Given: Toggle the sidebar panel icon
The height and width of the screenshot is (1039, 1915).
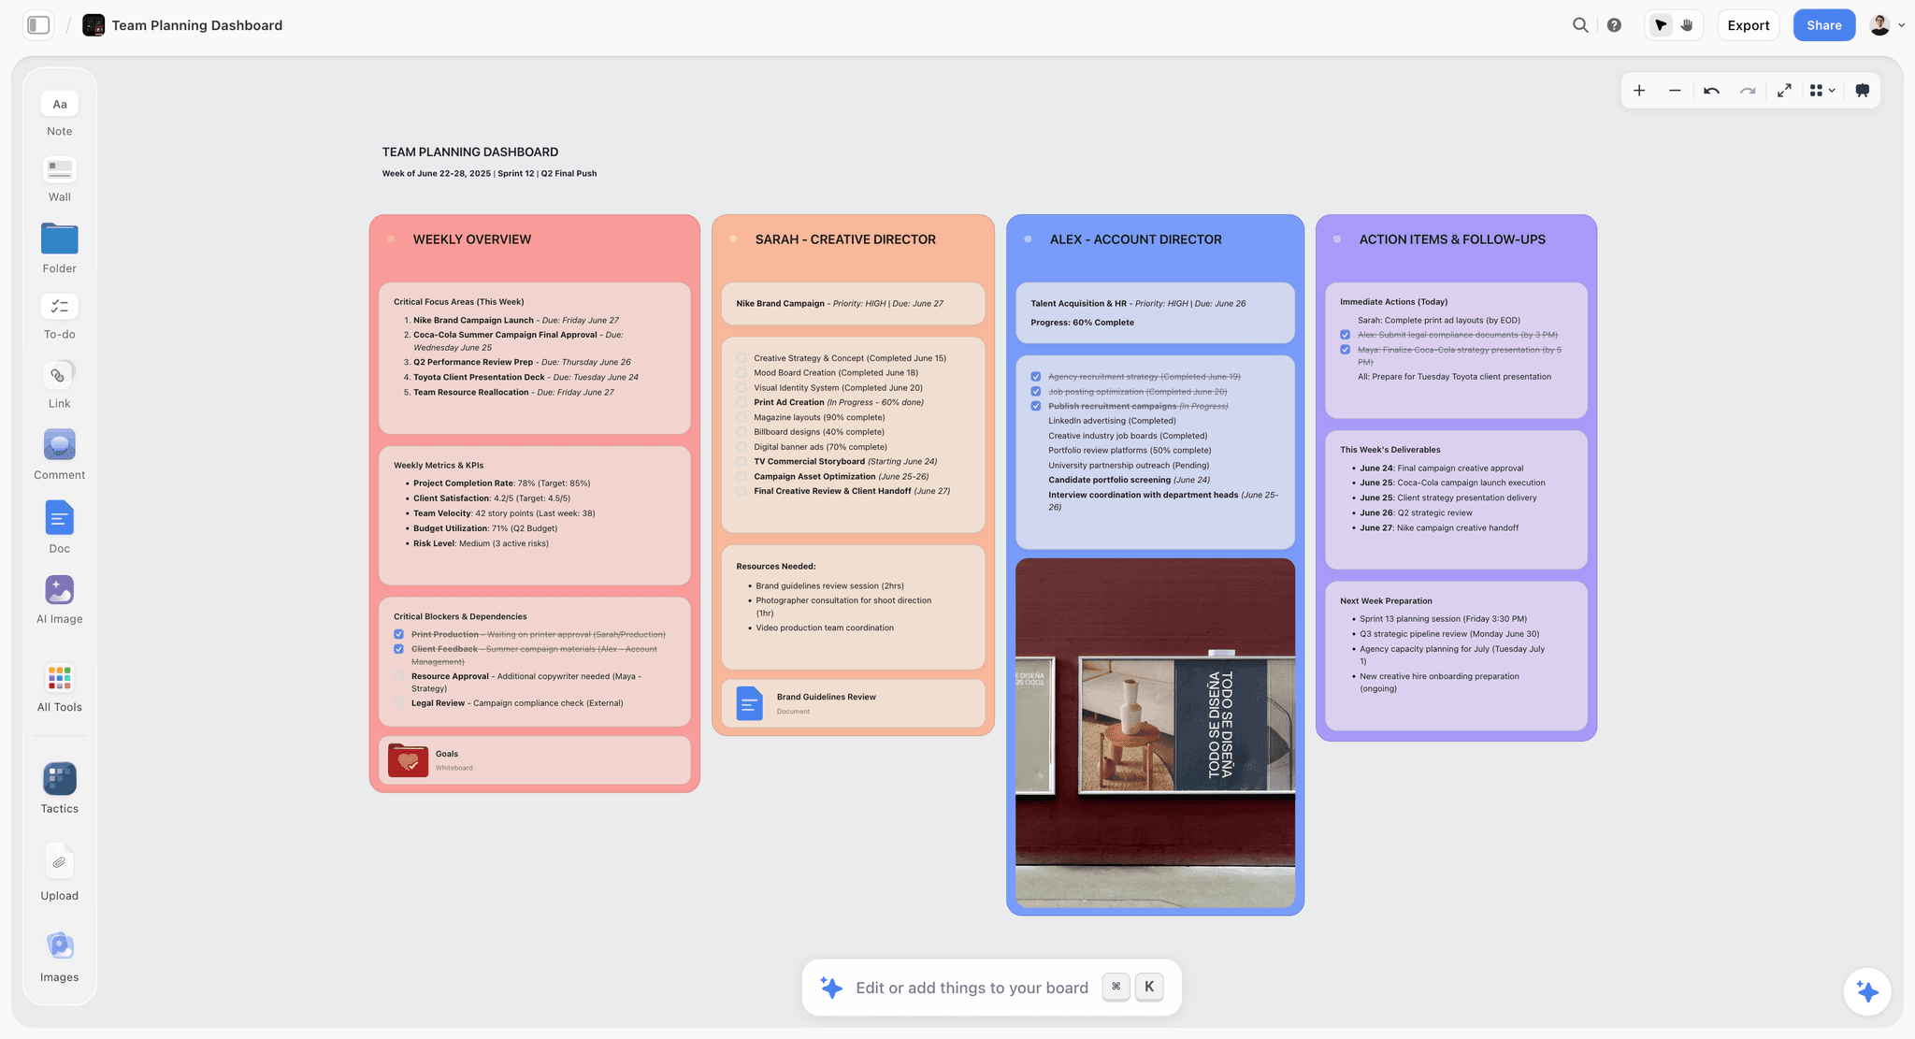Looking at the screenshot, I should [38, 25].
